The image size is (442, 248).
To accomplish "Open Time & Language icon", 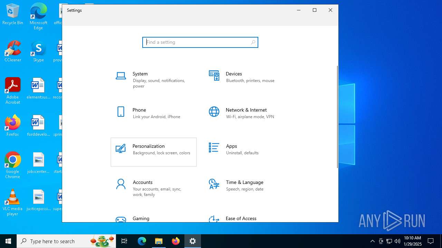I will (214, 184).
